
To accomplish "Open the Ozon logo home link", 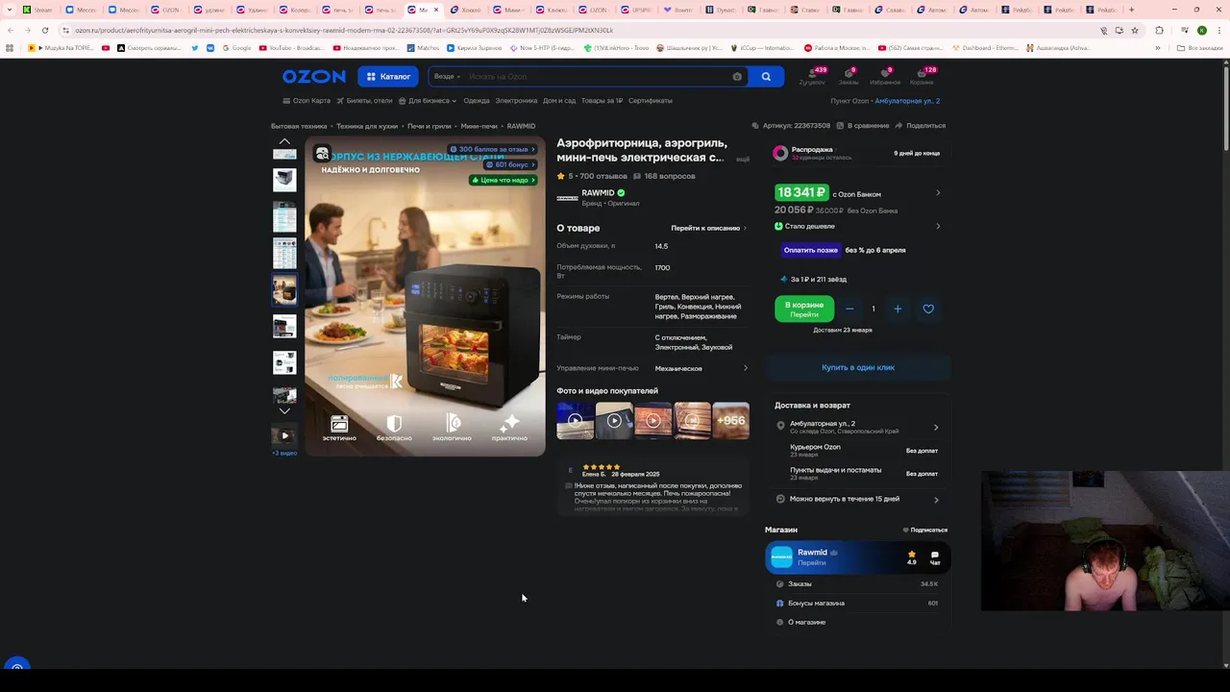I will 313,77.
